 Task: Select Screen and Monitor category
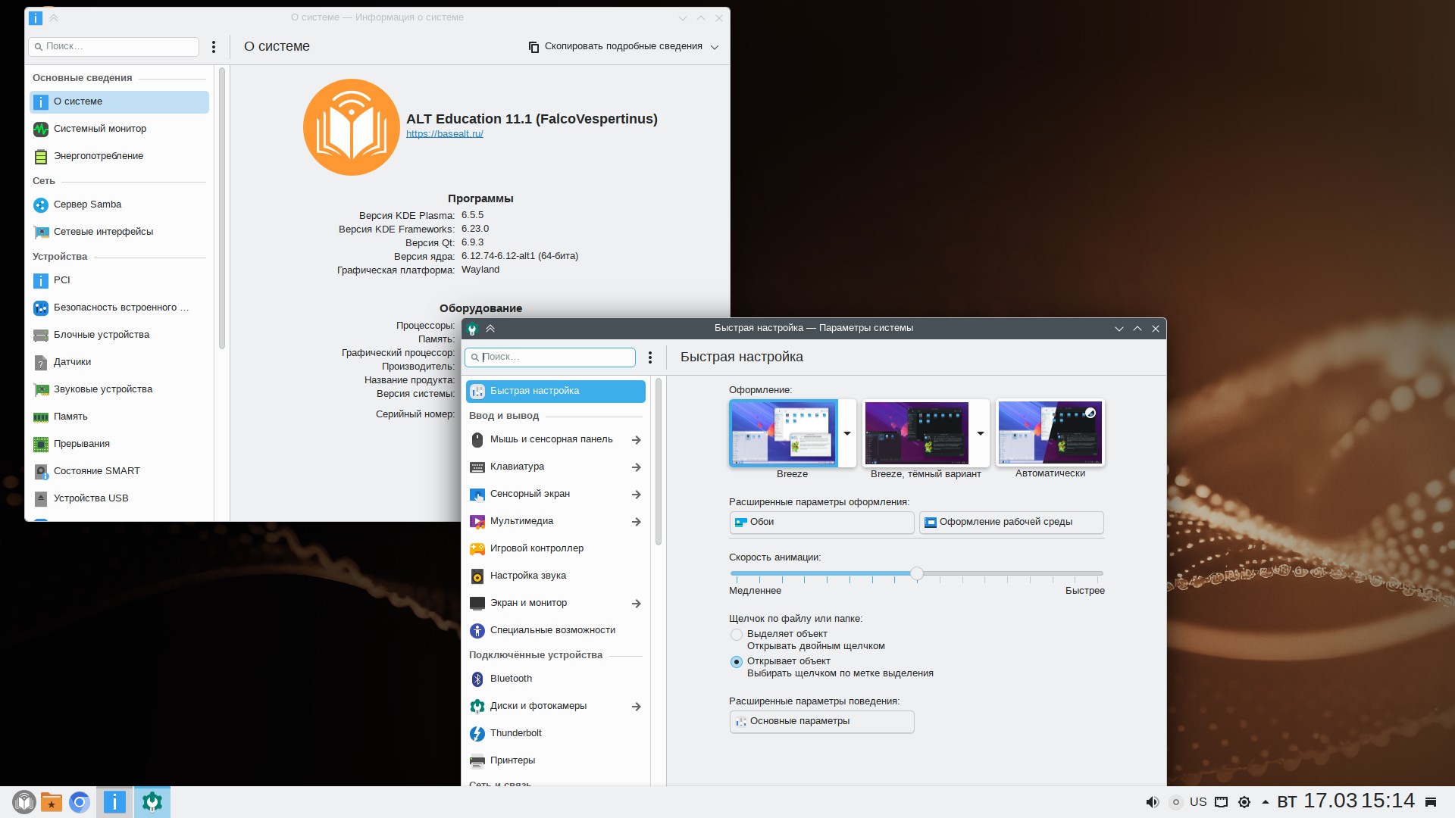tap(528, 603)
